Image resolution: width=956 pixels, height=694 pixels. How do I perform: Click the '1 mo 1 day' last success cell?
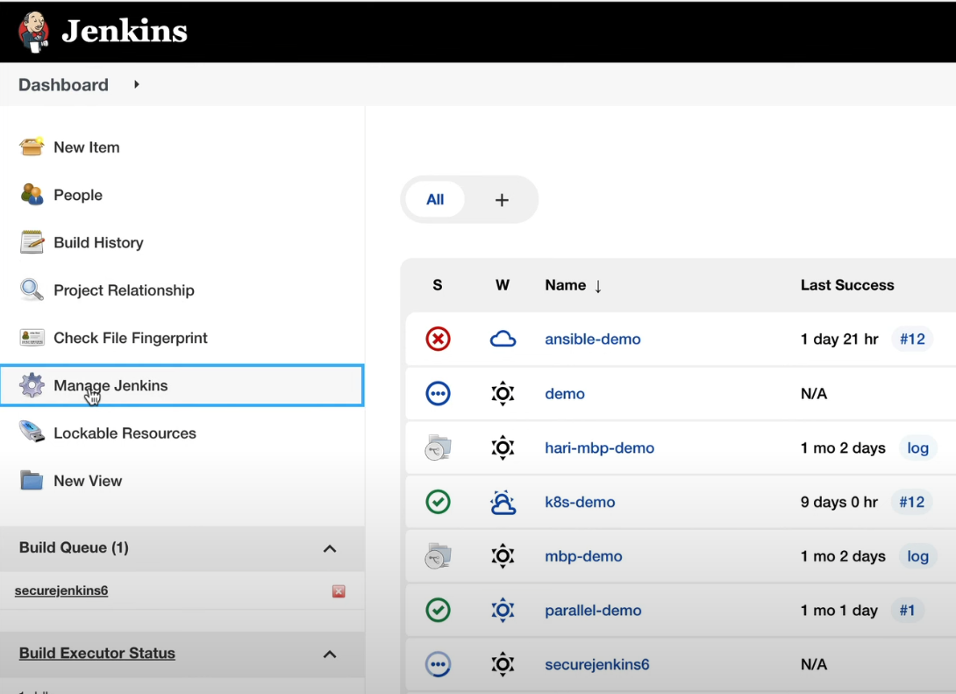(x=839, y=611)
